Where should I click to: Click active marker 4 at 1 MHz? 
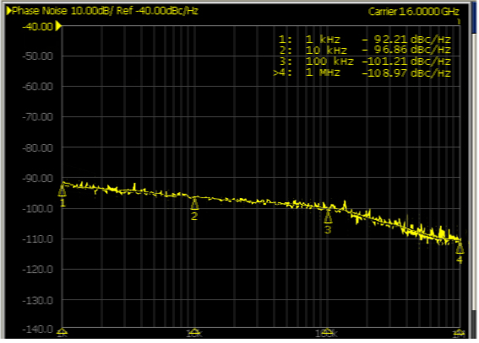(x=460, y=248)
